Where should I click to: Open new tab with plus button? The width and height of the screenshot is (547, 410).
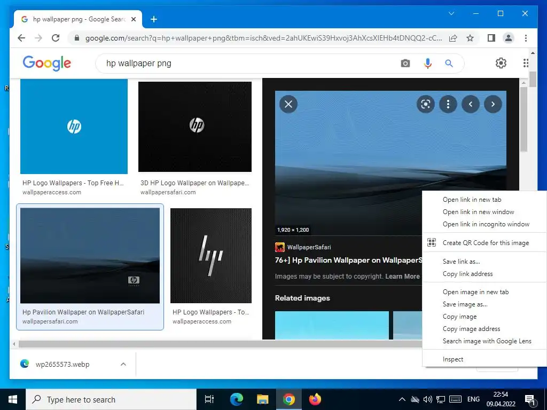[x=153, y=19]
